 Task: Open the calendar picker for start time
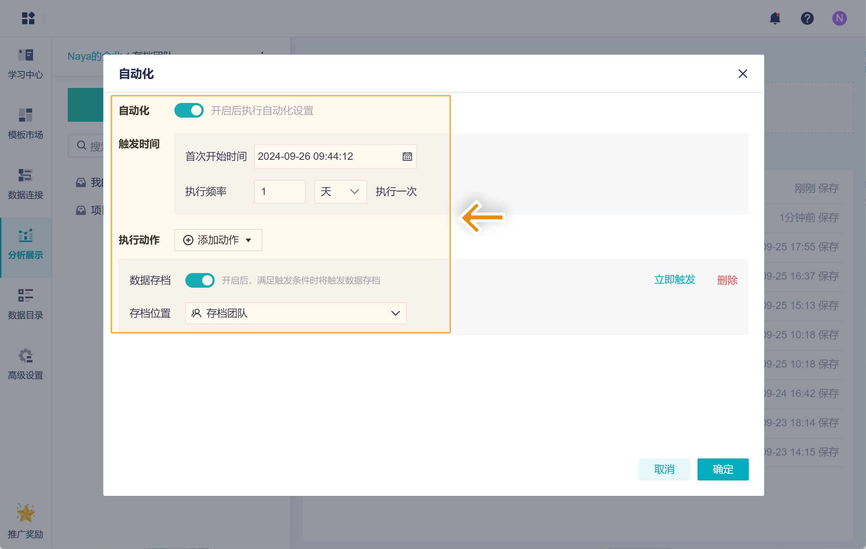(x=407, y=156)
